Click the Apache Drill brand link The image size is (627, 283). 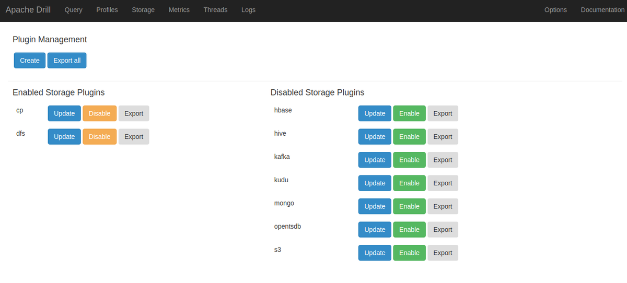(x=28, y=10)
